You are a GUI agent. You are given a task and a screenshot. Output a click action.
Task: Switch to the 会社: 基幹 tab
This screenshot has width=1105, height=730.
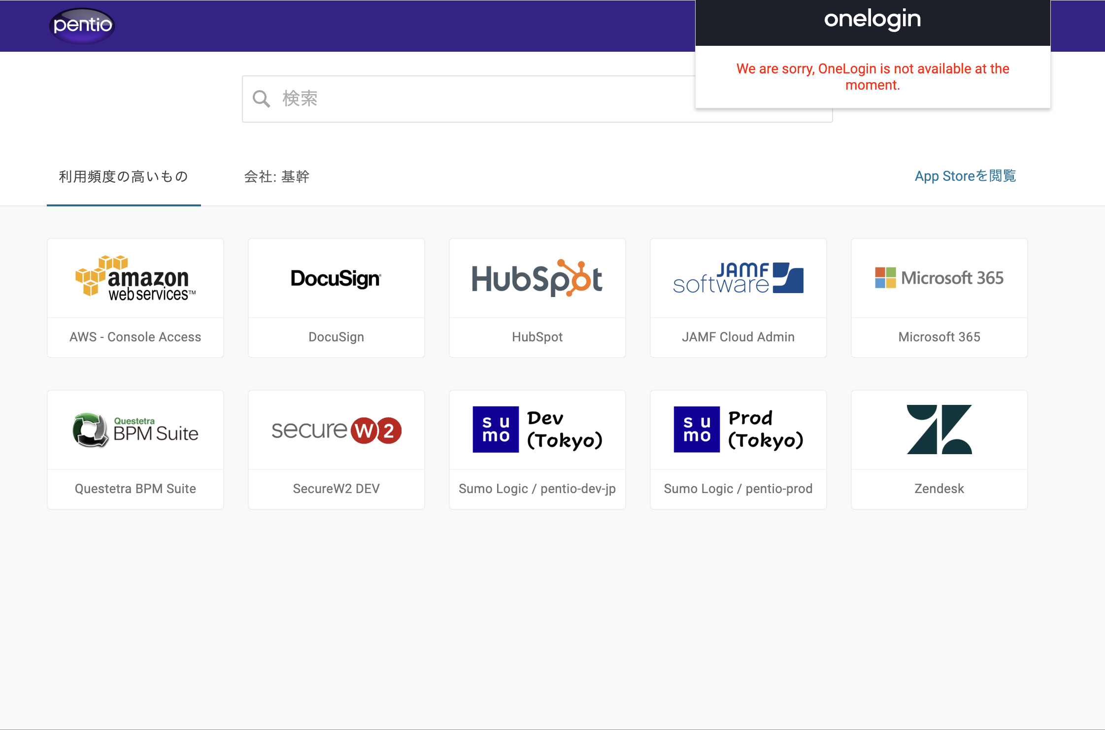click(x=277, y=177)
